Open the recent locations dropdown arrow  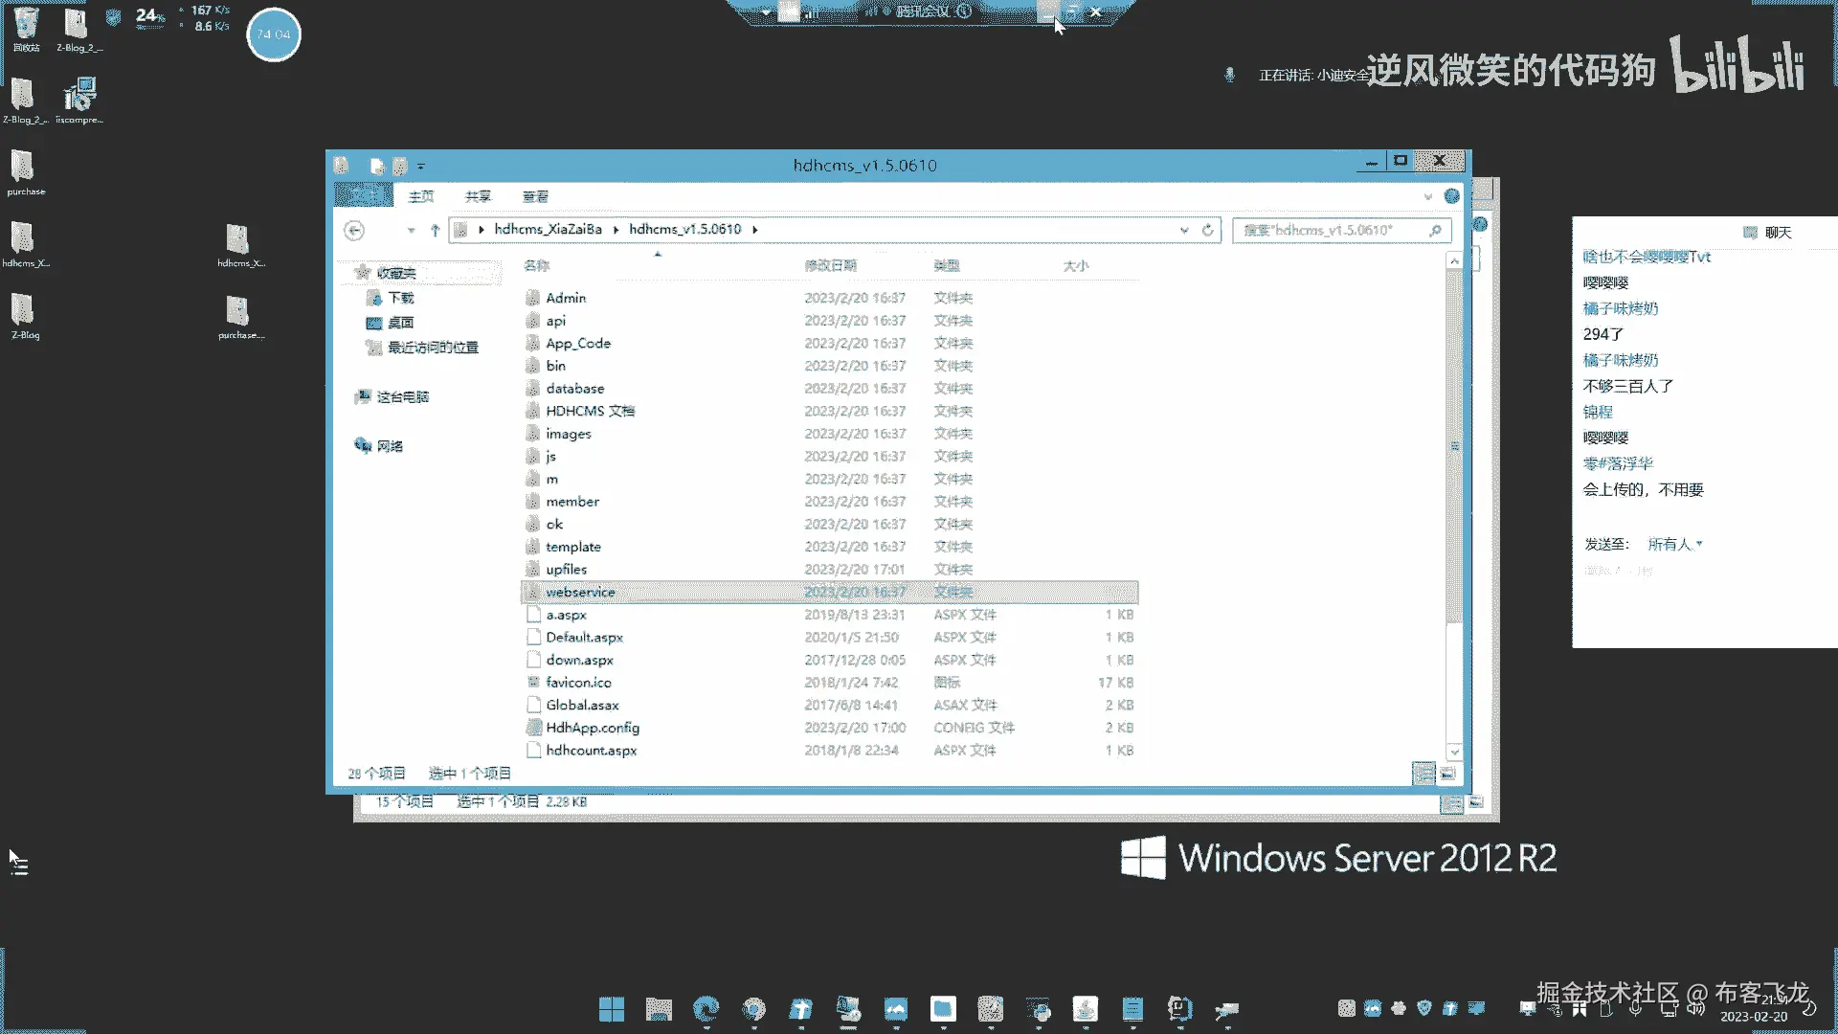coord(411,230)
